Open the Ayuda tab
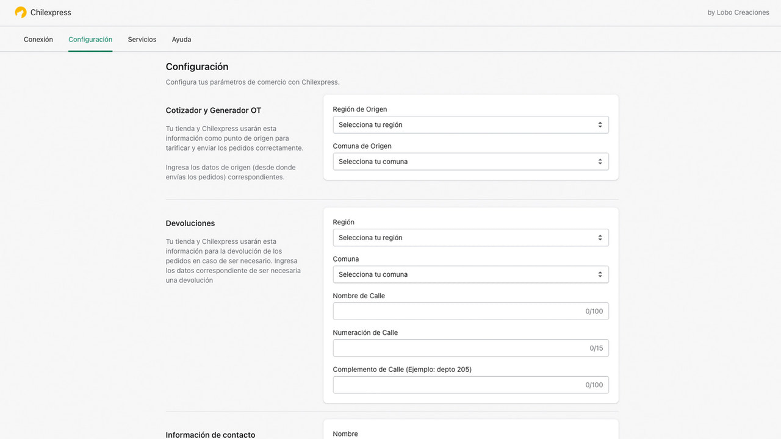The image size is (781, 439). click(181, 38)
